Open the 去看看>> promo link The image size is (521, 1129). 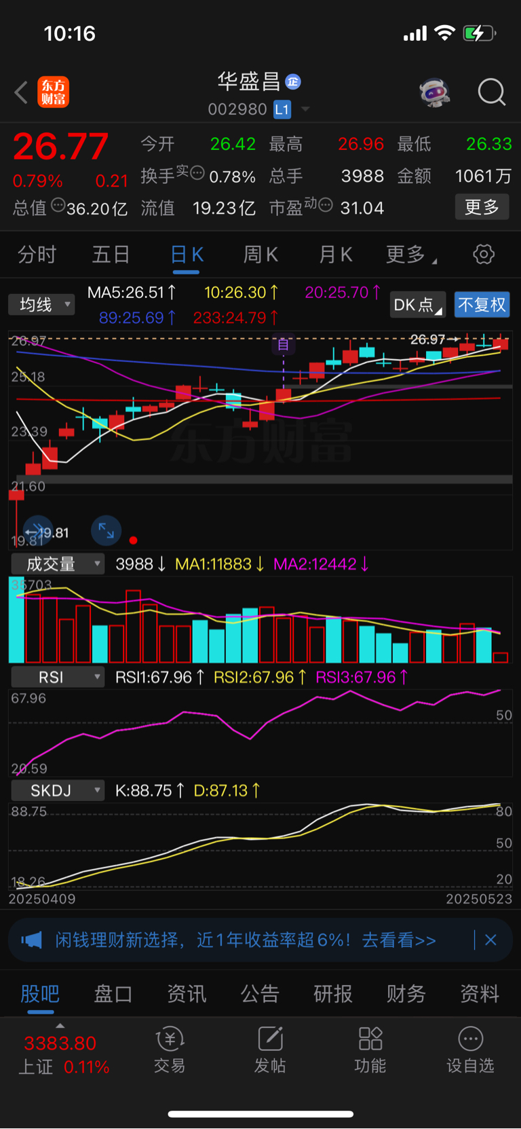click(399, 940)
